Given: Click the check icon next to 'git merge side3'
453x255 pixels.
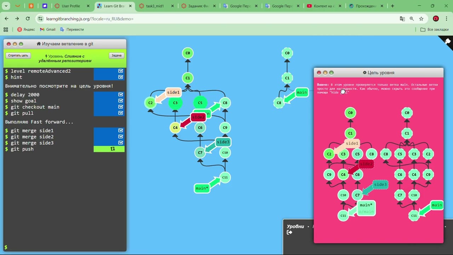Looking at the screenshot, I should tap(121, 143).
